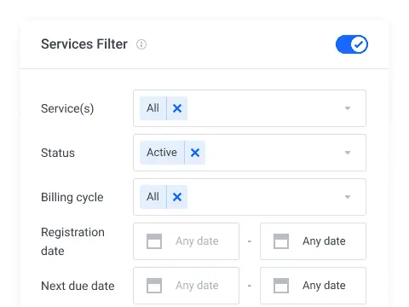Image resolution: width=409 pixels, height=307 pixels.
Task: Open calendar icon for Next due start date
Action: click(154, 286)
